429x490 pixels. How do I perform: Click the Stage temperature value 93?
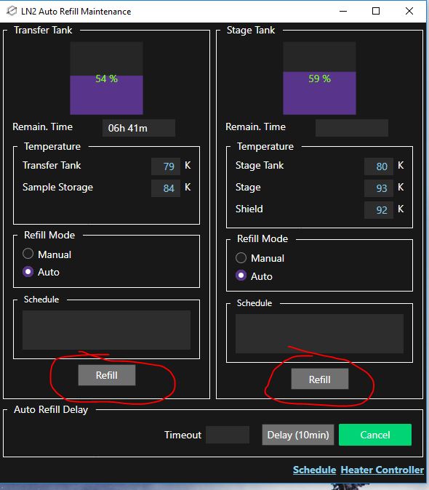point(379,188)
